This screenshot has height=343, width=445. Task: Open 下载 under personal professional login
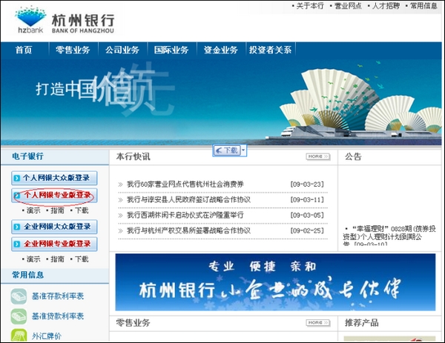coord(82,210)
